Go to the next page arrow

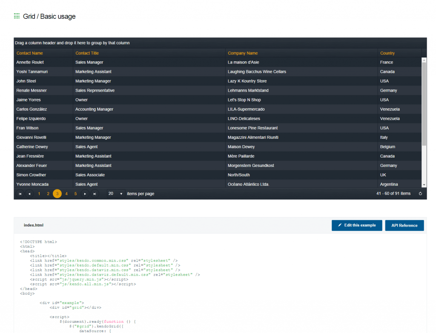(x=85, y=194)
